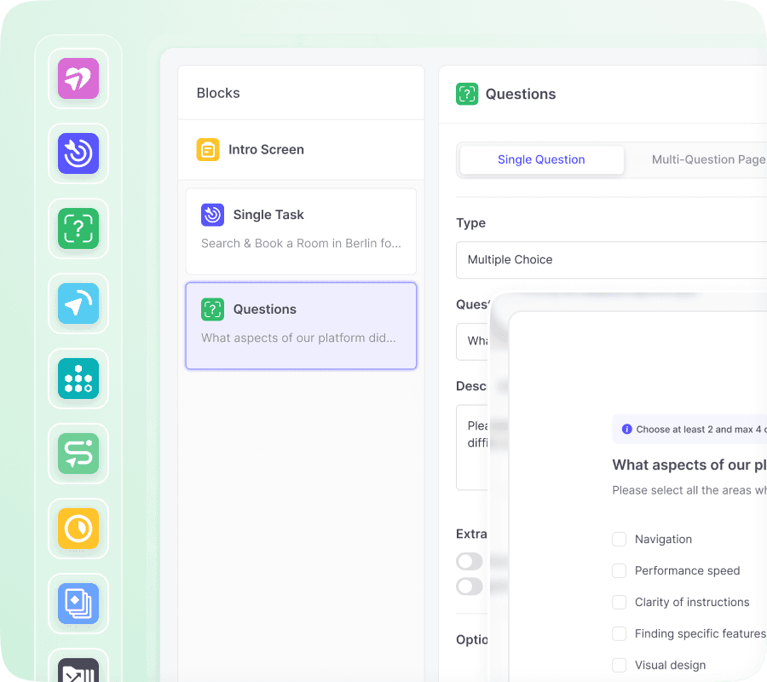Click the yellow Intro Screen block icon
The width and height of the screenshot is (767, 682).
tap(208, 150)
